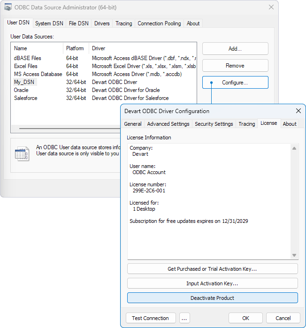The image size is (306, 328).
Task: Switch to the User DSN tab
Action: tap(18, 23)
